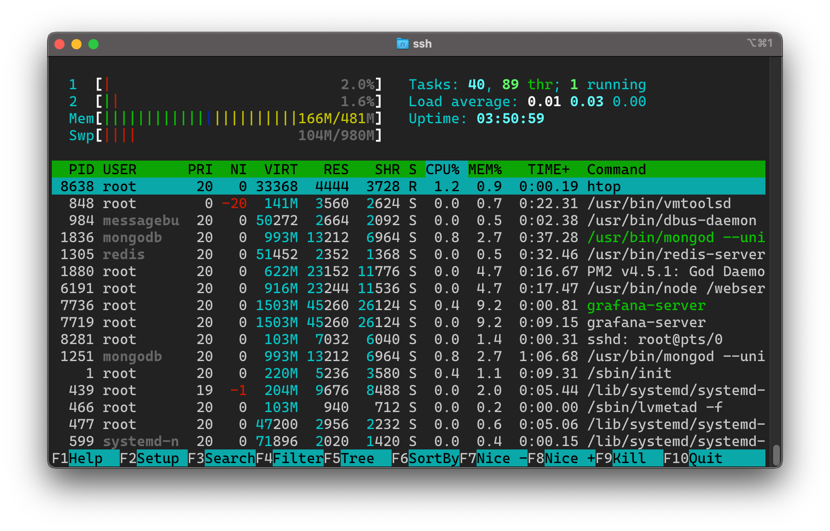Click F10 Quit in the footer
The width and height of the screenshot is (830, 531).
tap(714, 458)
